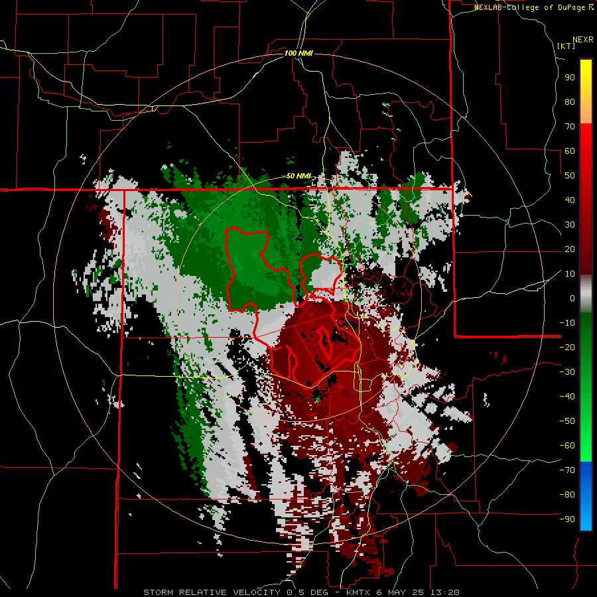597x597 pixels.
Task: Click the -60 value on velocity scale
Action: click(567, 446)
